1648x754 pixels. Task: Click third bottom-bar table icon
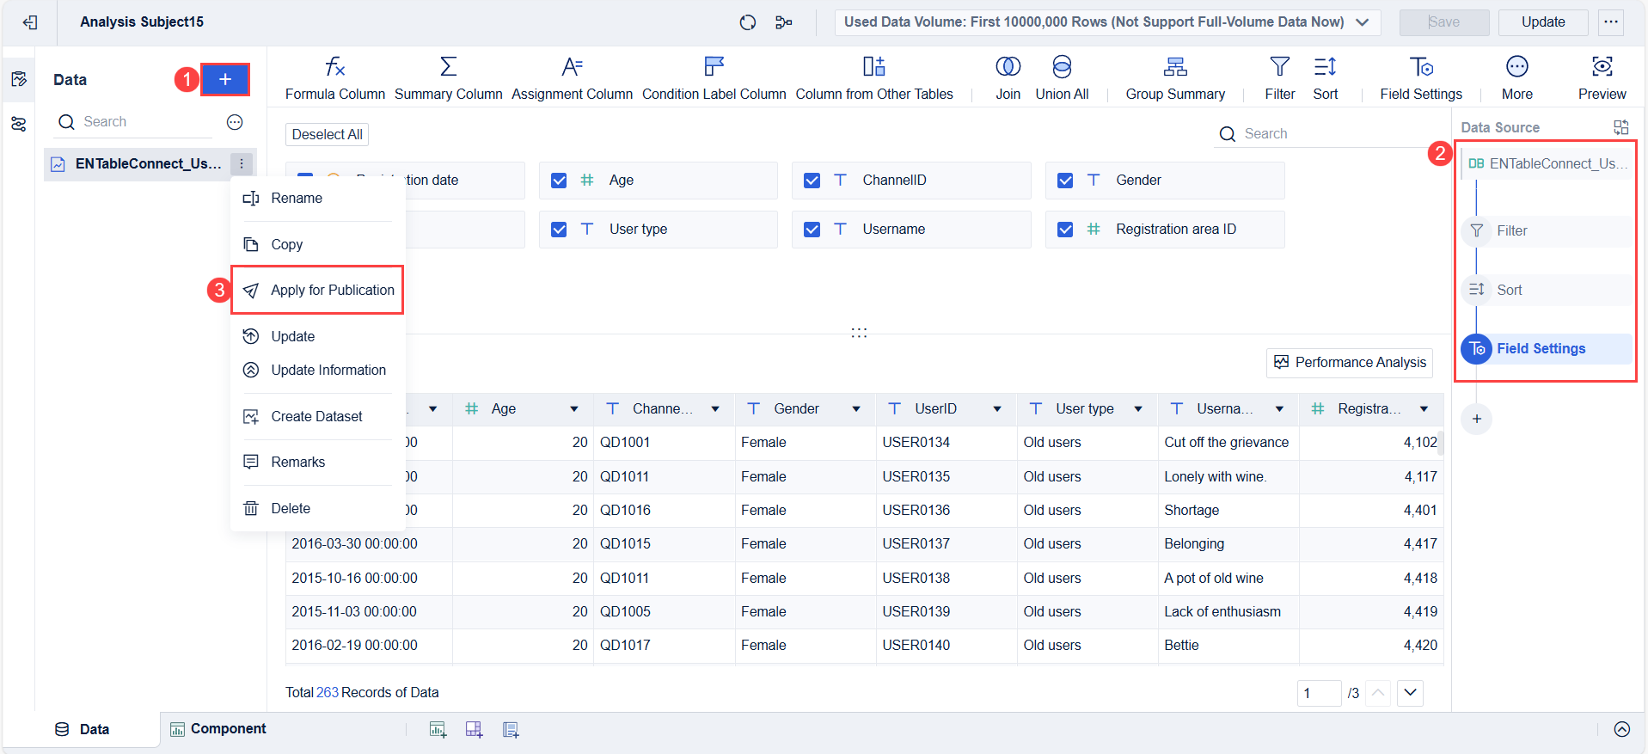(511, 729)
